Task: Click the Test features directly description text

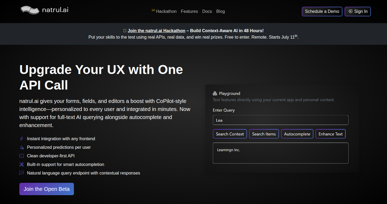Action: pos(274,100)
